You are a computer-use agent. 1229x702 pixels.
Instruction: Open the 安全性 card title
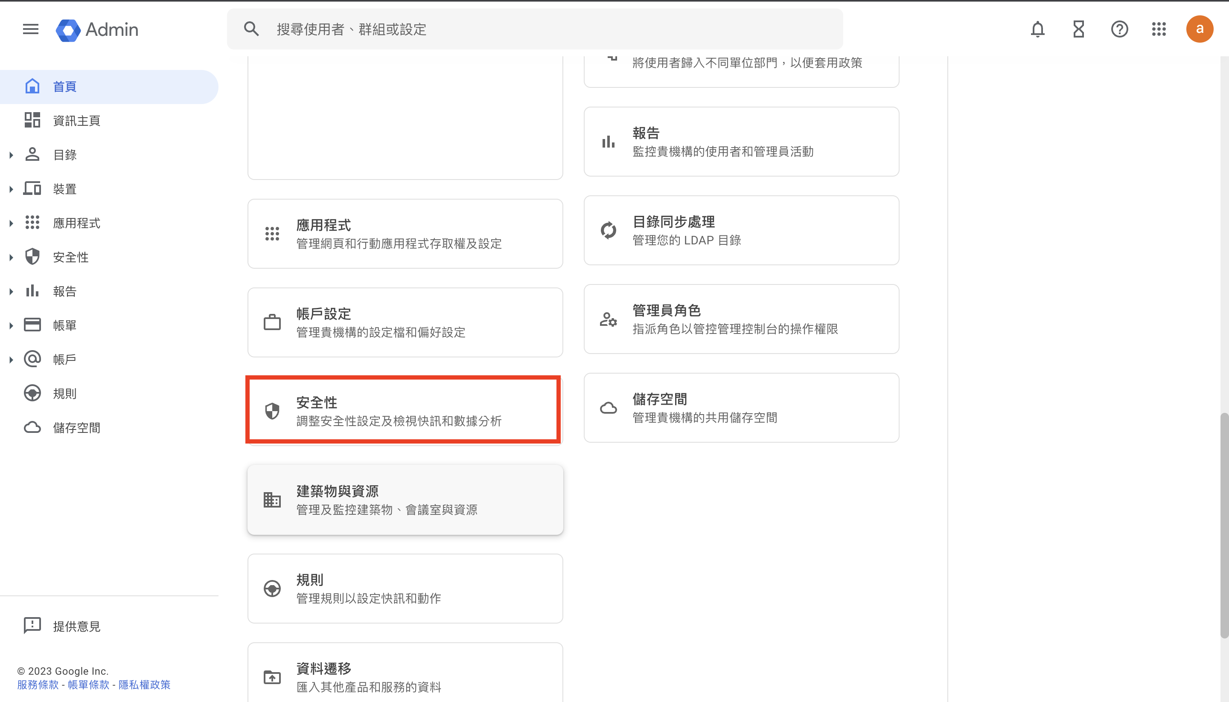[x=316, y=402]
